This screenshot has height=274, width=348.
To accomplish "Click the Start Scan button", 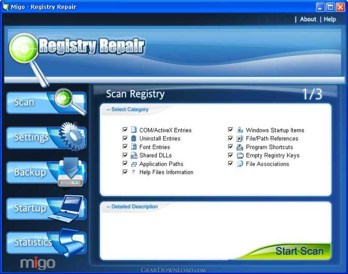I will pyautogui.click(x=299, y=251).
